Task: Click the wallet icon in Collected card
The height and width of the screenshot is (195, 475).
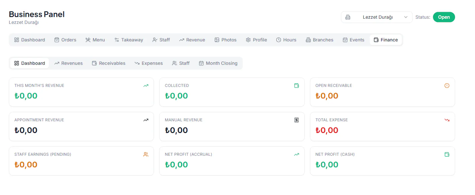Action: [x=296, y=86]
